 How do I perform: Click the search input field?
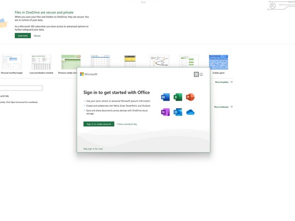pyautogui.click(x=21, y=88)
